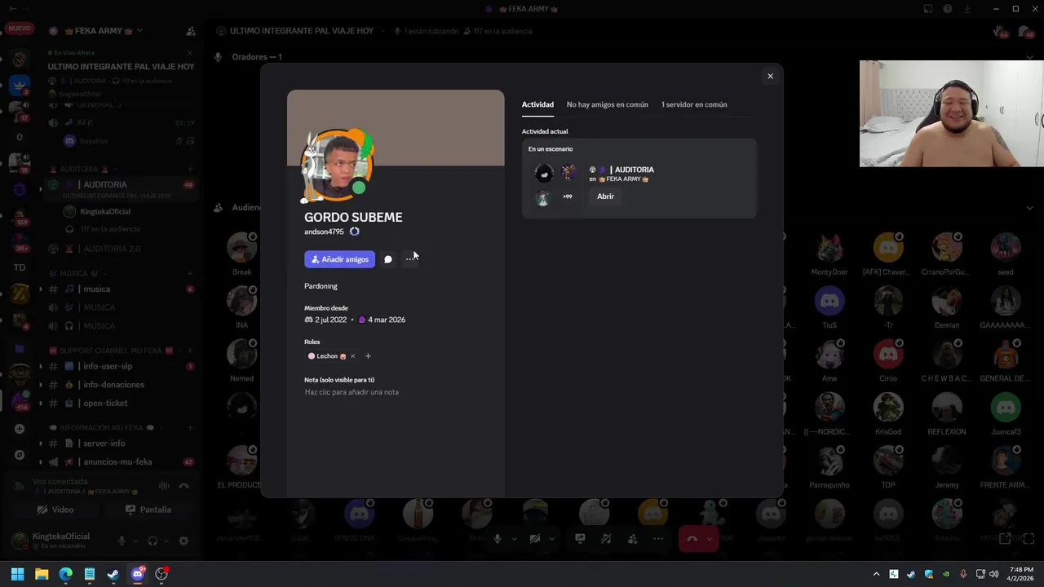Click share screen icon in call bar
The width and height of the screenshot is (1044, 587).
tap(580, 539)
